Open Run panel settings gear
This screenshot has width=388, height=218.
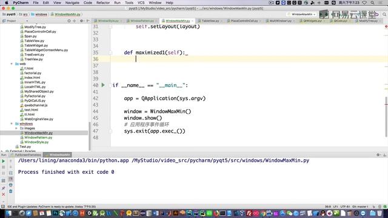(x=378, y=155)
